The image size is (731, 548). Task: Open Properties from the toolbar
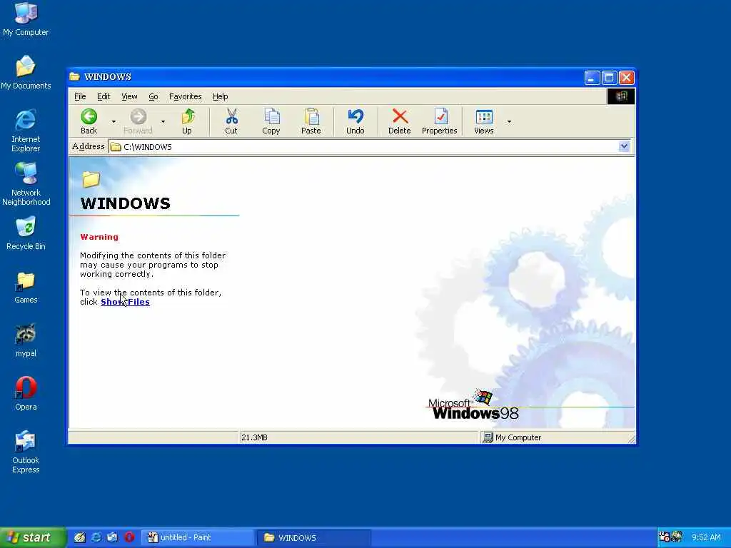(x=439, y=121)
